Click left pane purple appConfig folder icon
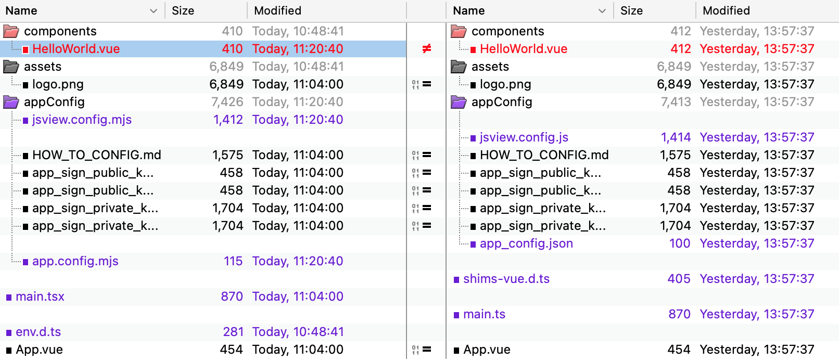 (x=11, y=102)
